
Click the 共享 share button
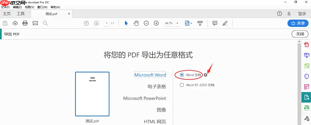point(298,23)
